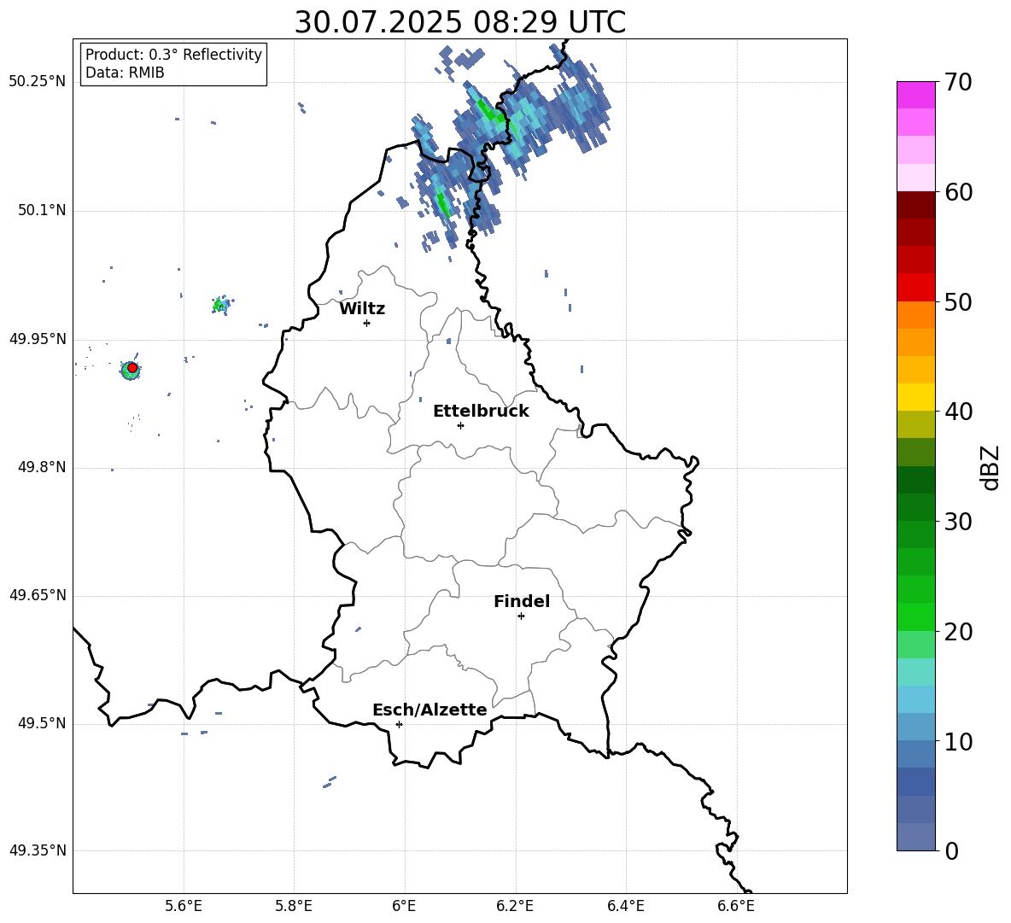The width and height of the screenshot is (1011, 923).
Task: Pick the yellow 40 dBZ colorbar swatch
Action: pos(915,397)
